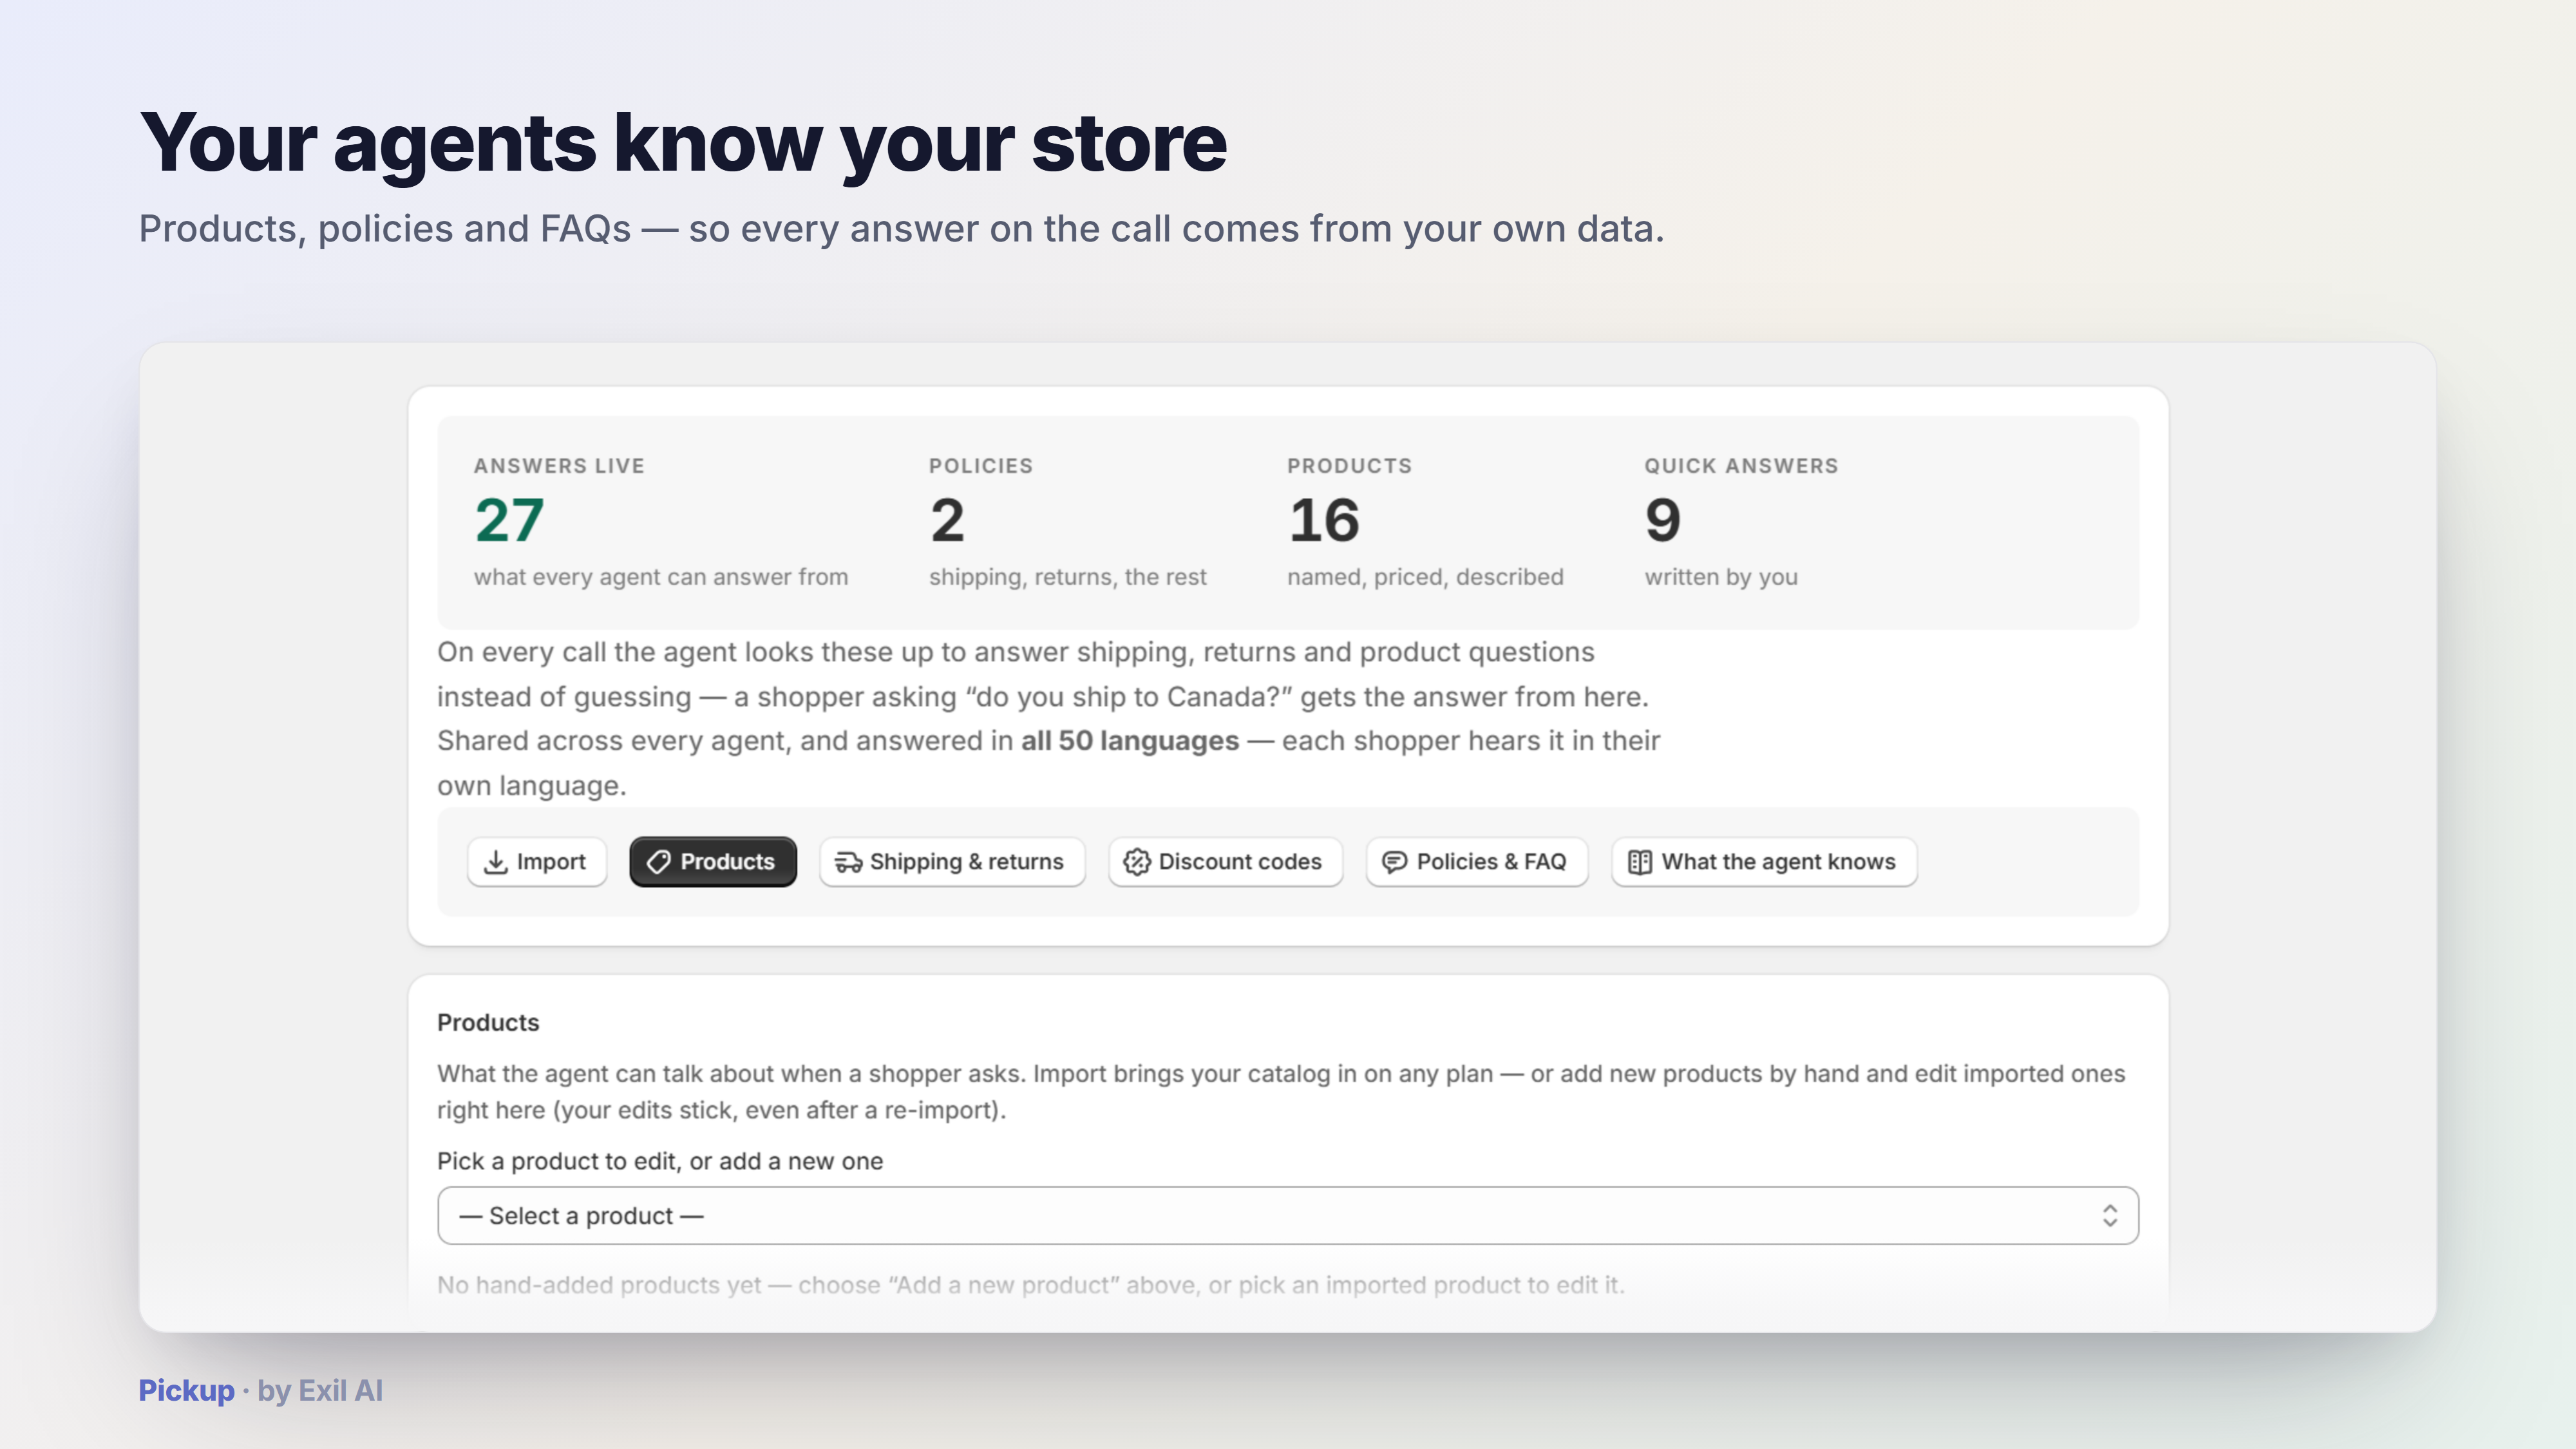Click the Products count 16
The width and height of the screenshot is (2576, 1449).
tap(1324, 521)
